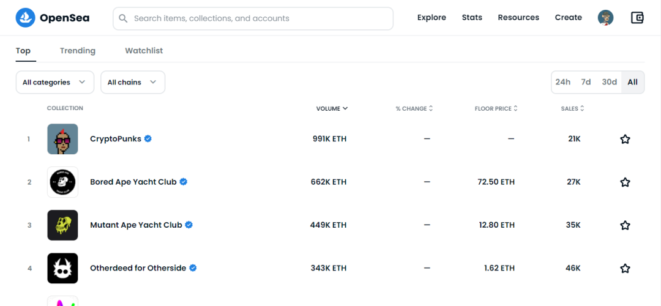Image resolution: width=661 pixels, height=306 pixels.
Task: Open the wallet icon in header
Action: pyautogui.click(x=637, y=18)
